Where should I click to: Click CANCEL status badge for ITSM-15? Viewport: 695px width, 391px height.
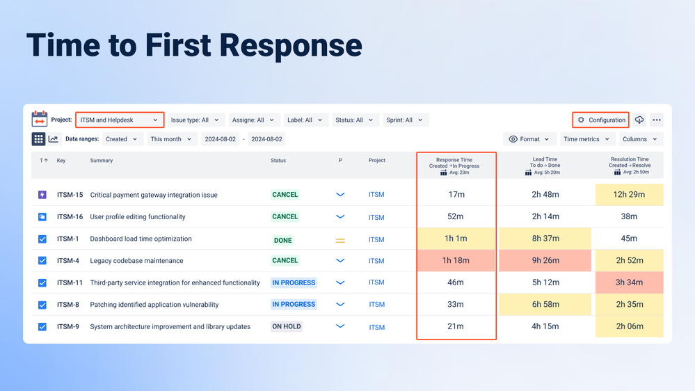coord(285,195)
